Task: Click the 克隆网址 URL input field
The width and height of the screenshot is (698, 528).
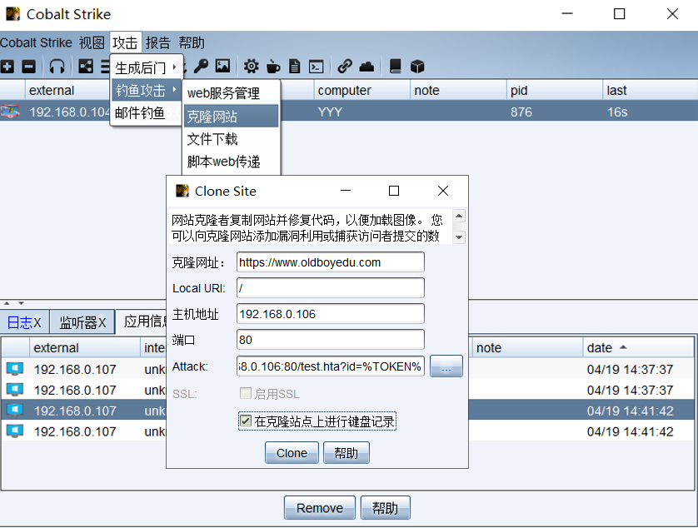Action: [330, 262]
